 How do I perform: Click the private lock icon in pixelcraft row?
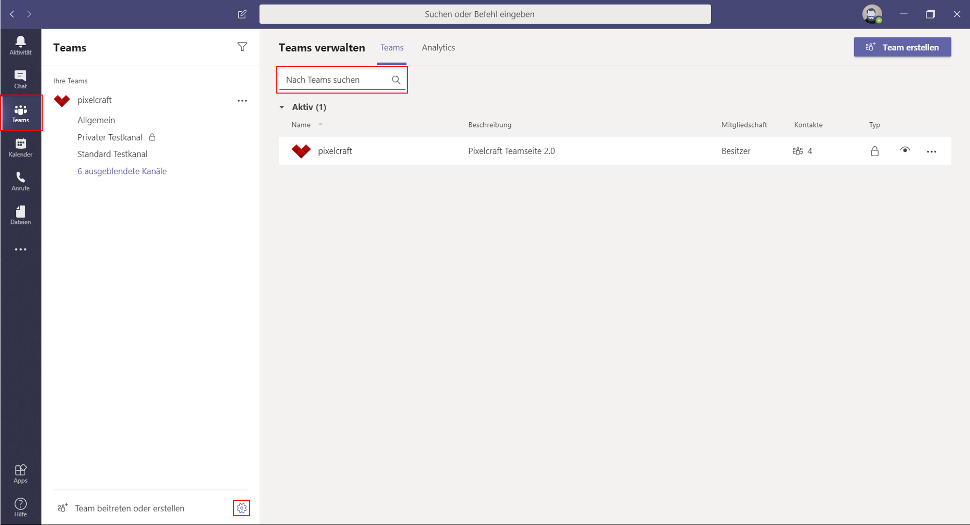(875, 151)
